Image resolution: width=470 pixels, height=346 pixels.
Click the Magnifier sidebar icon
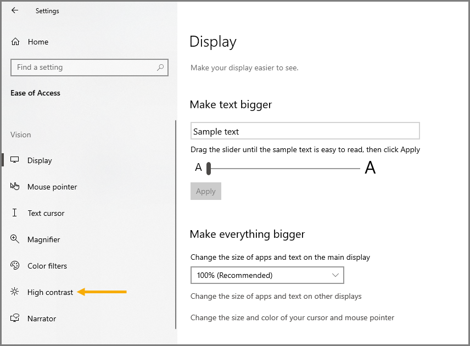coord(15,239)
